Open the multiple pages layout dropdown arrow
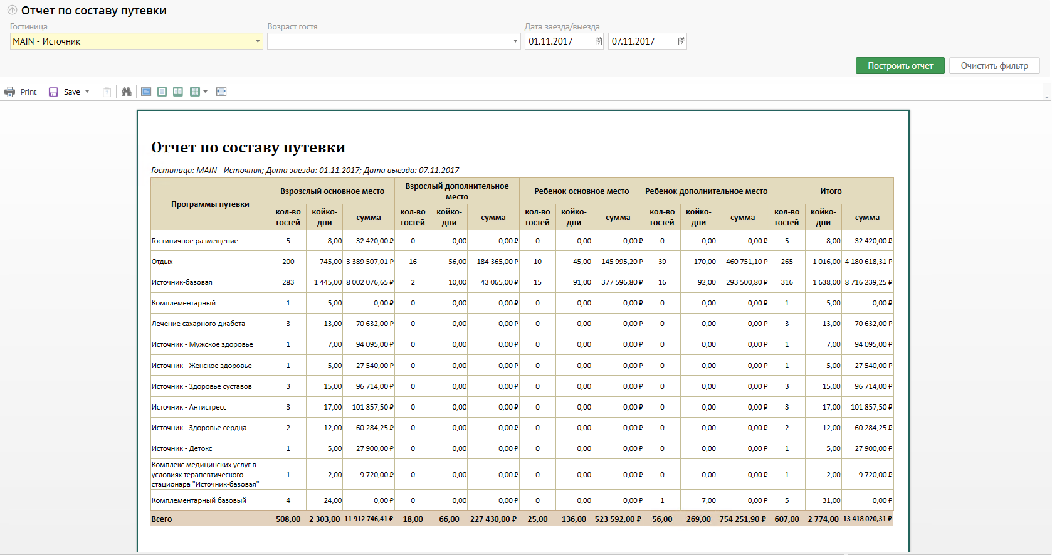1052x555 pixels. pos(205,92)
